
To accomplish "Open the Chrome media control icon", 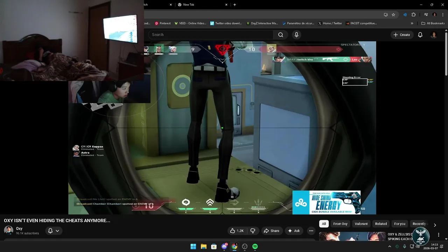I will (x=426, y=15).
